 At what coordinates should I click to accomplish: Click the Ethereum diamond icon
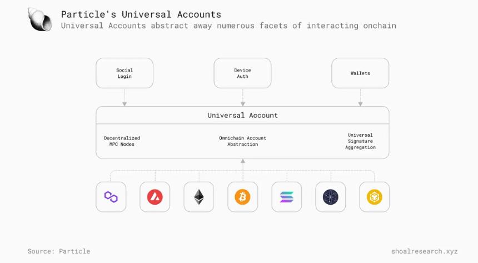[x=199, y=197]
